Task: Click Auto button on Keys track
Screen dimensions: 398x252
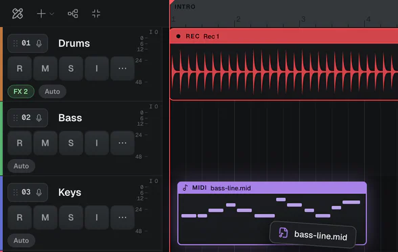Action: pyautogui.click(x=22, y=240)
